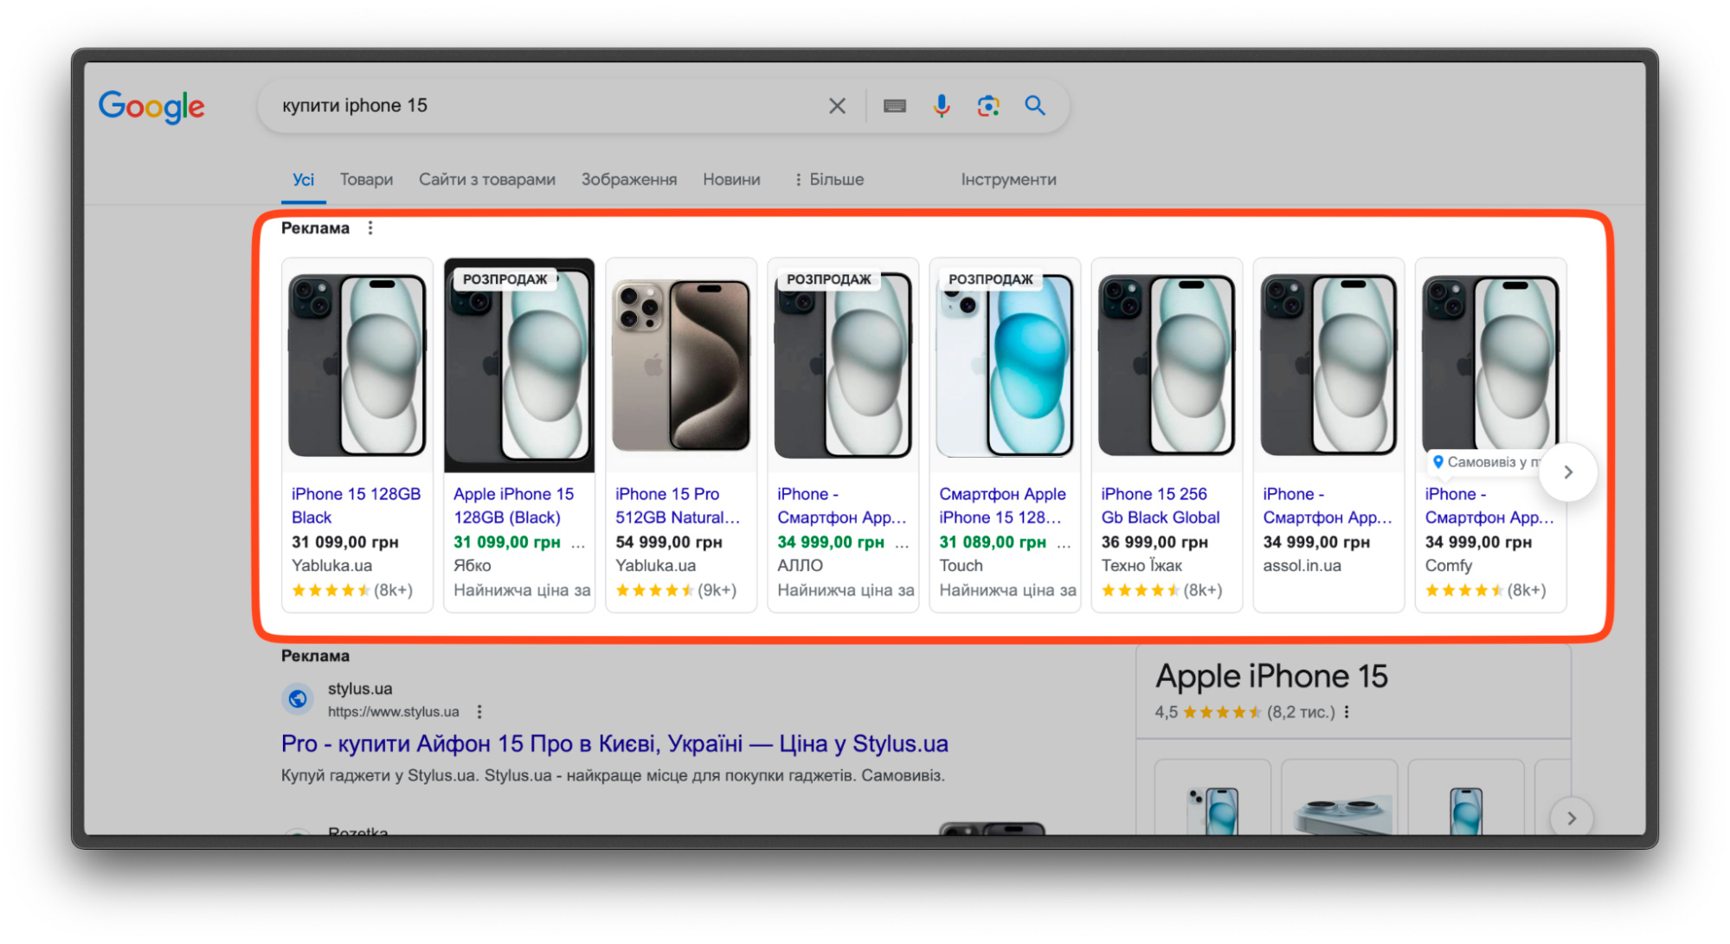Show next shopping ads with the carousel arrow

[x=1568, y=472]
